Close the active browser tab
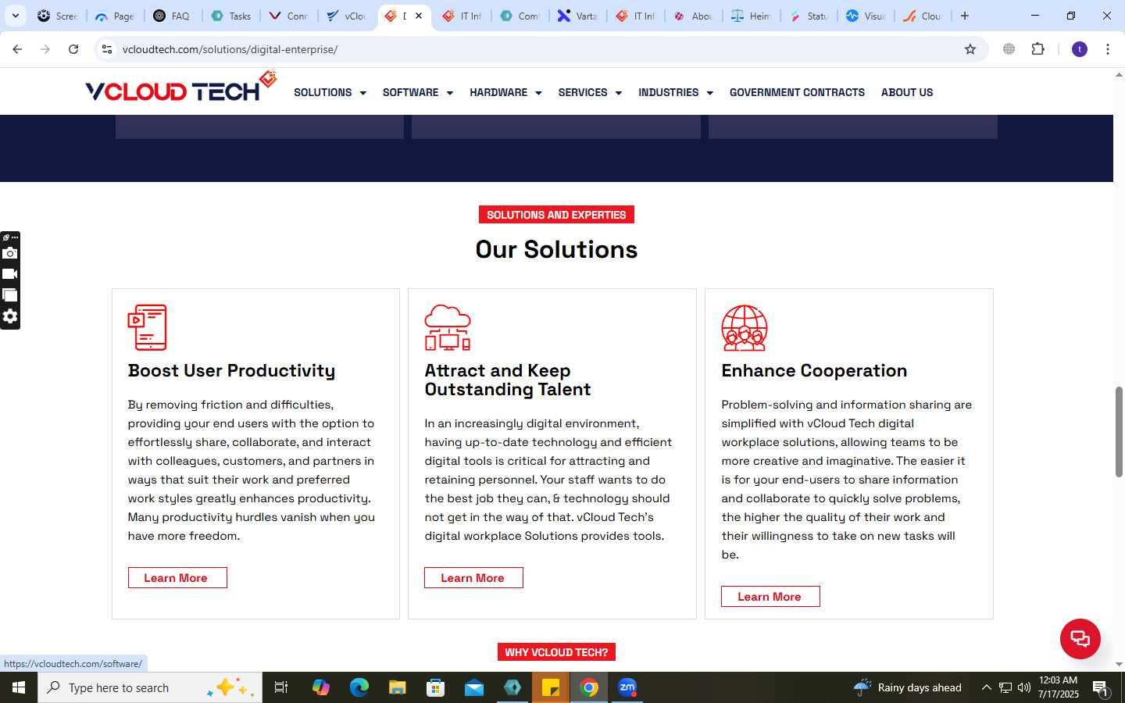1125x703 pixels. click(x=419, y=16)
